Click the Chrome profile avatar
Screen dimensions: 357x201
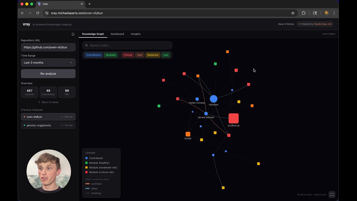326,13
